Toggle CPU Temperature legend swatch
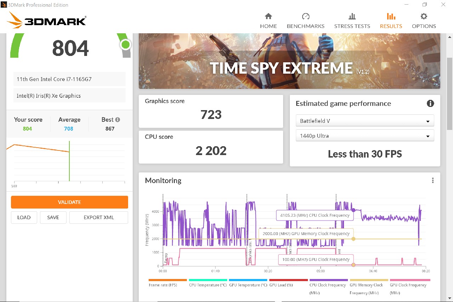The height and width of the screenshot is (302, 453). (x=208, y=280)
